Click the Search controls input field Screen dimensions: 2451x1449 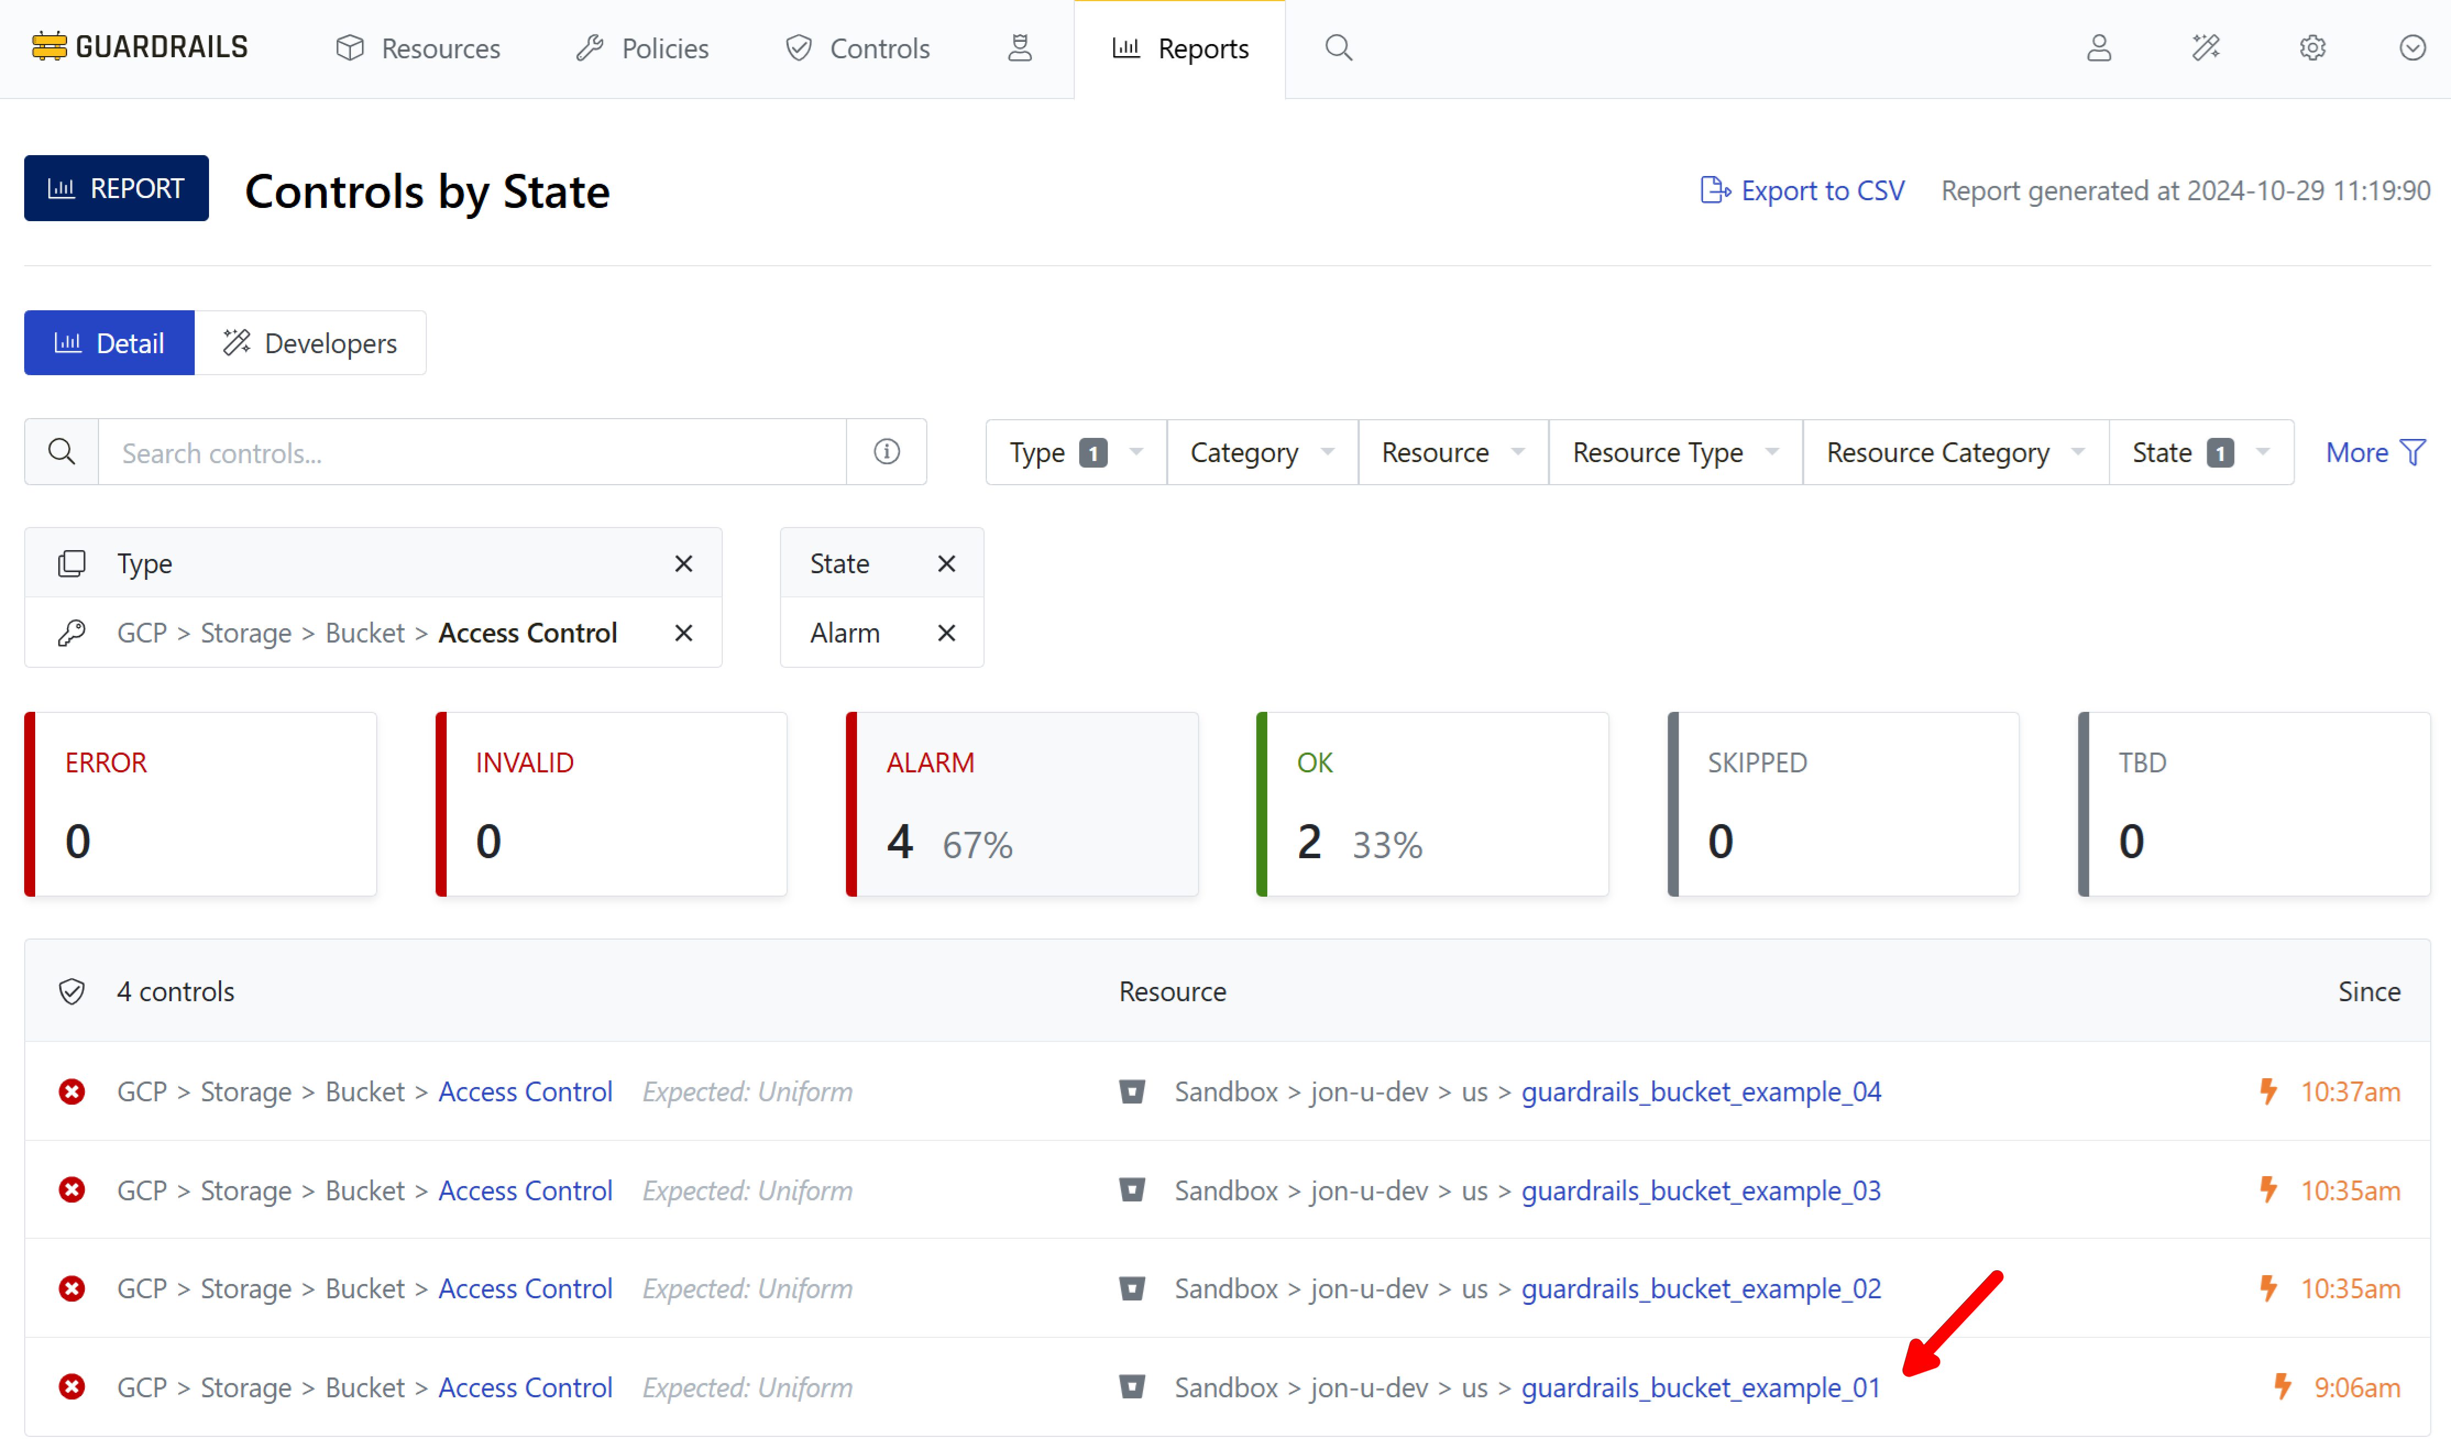tap(471, 452)
